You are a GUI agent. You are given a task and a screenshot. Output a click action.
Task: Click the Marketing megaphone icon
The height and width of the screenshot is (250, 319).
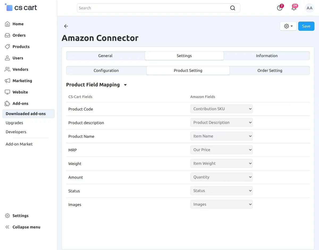[7, 81]
